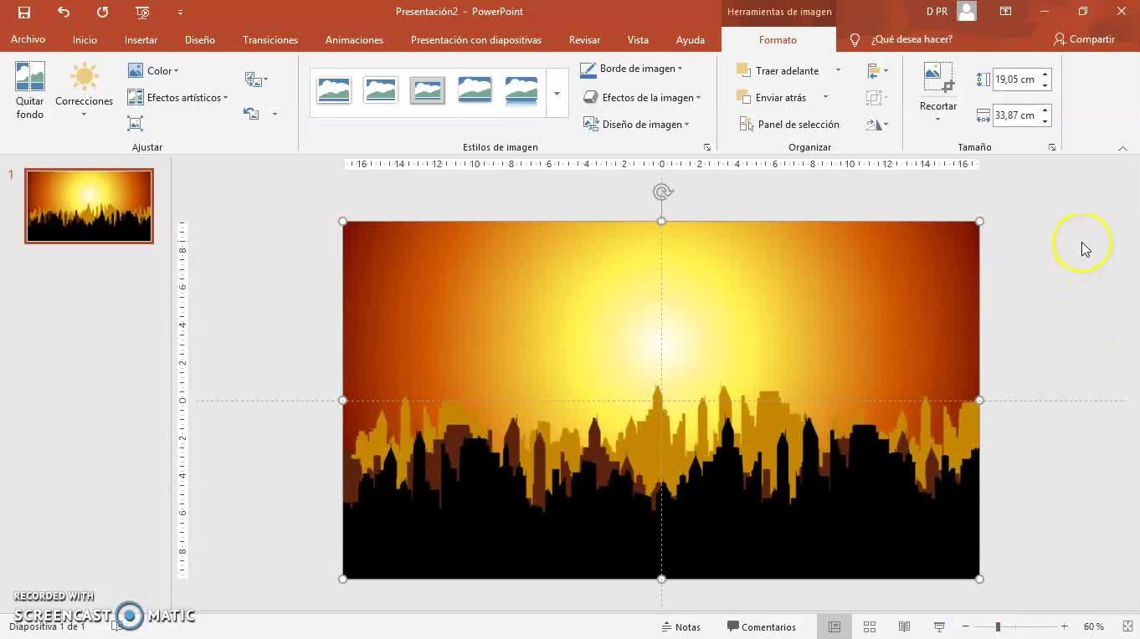Increase the shape height with the up arrow
1140x639 pixels.
point(1045,74)
